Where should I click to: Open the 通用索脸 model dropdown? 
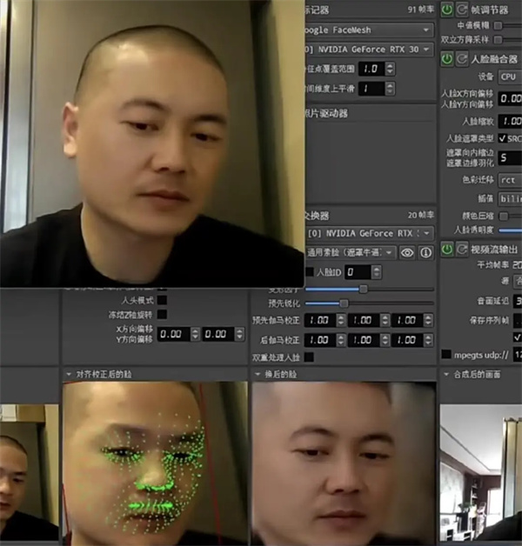pyautogui.click(x=351, y=252)
